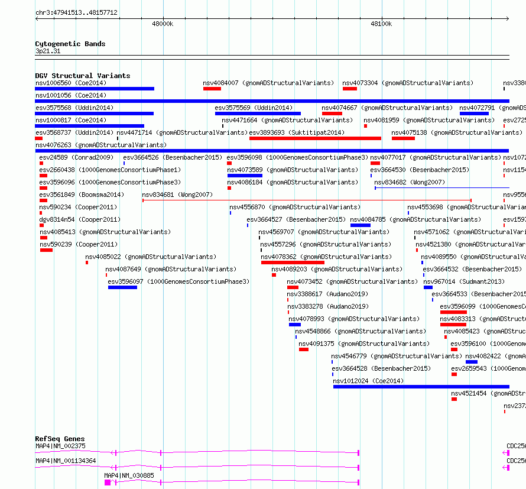Select MAP4|NM_030885 gene label
This screenshot has width=526, height=489.
[x=129, y=475]
